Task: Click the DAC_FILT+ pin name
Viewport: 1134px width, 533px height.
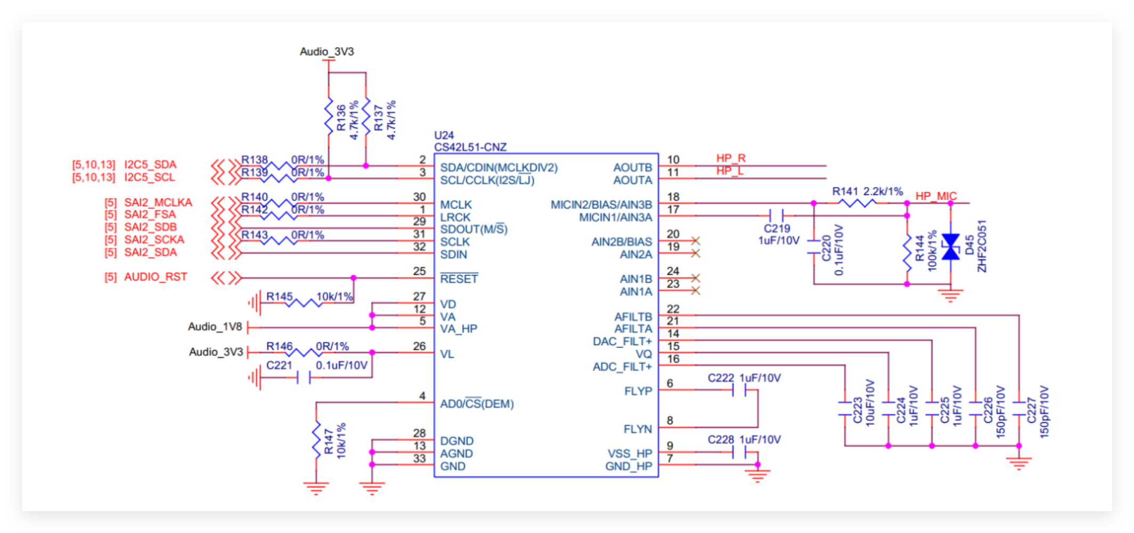Action: (x=622, y=341)
